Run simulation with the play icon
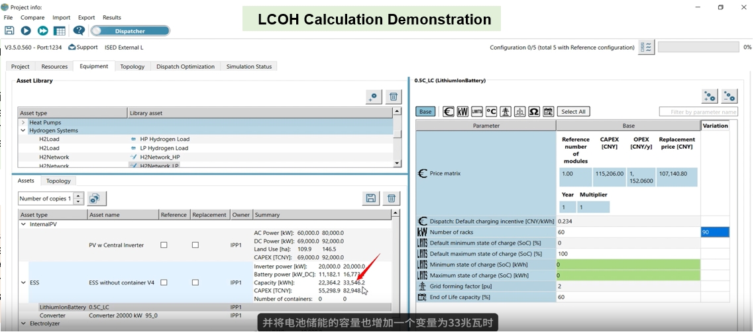754x332 pixels. (x=25, y=30)
